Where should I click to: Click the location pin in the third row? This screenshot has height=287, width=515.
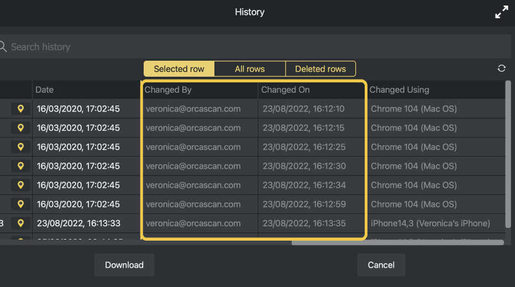coord(21,147)
